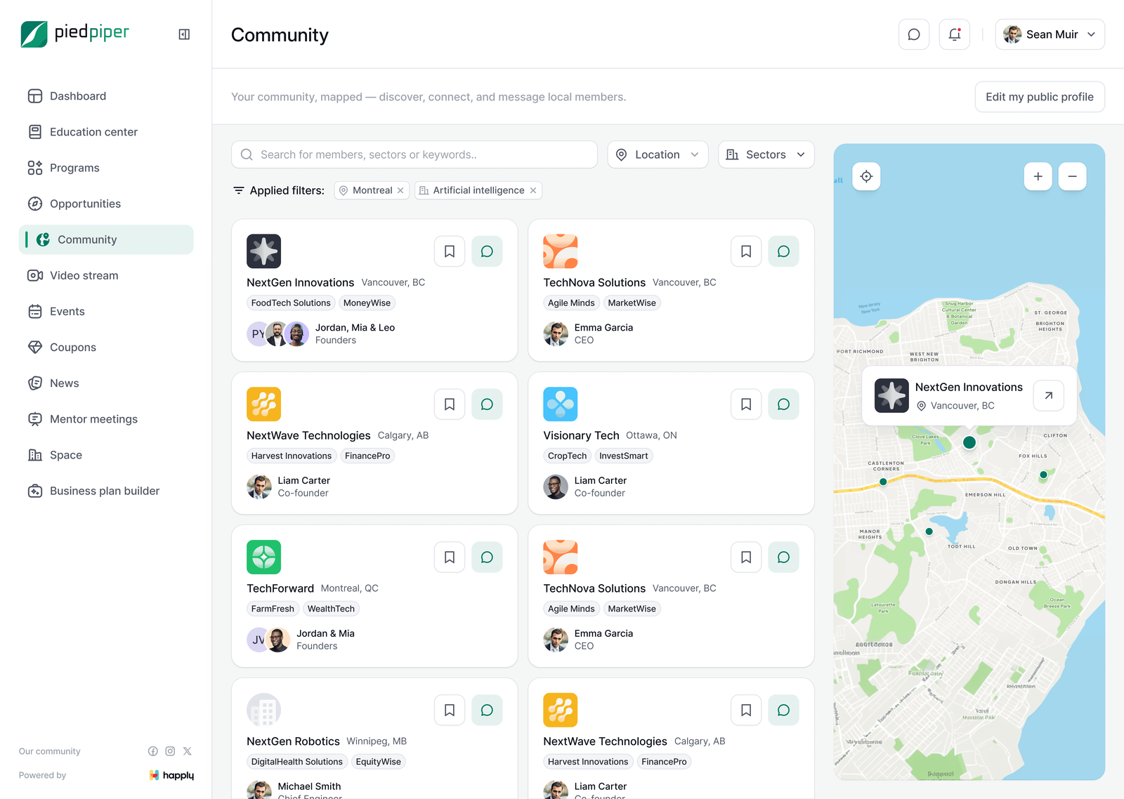This screenshot has height=799, width=1124.
Task: Zoom in on the map
Action: pyautogui.click(x=1038, y=176)
